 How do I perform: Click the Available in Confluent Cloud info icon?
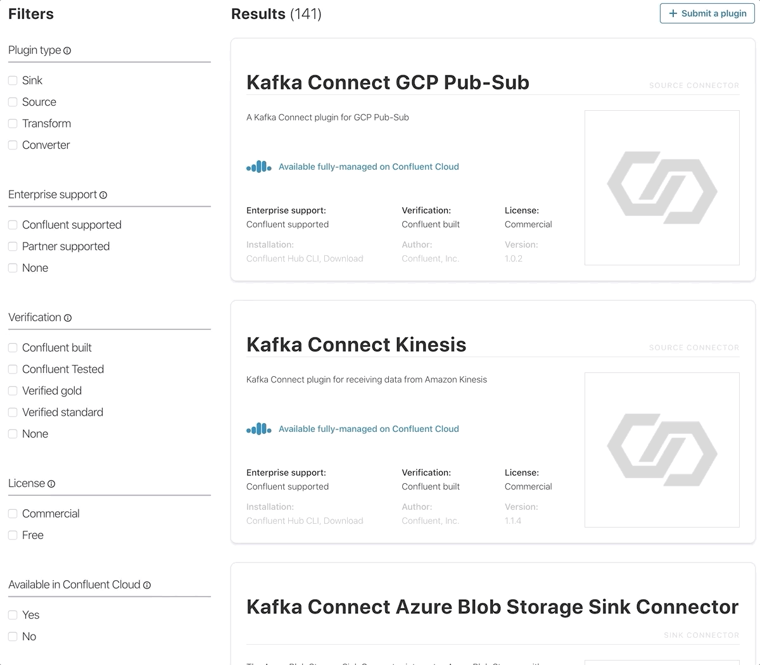pos(147,585)
